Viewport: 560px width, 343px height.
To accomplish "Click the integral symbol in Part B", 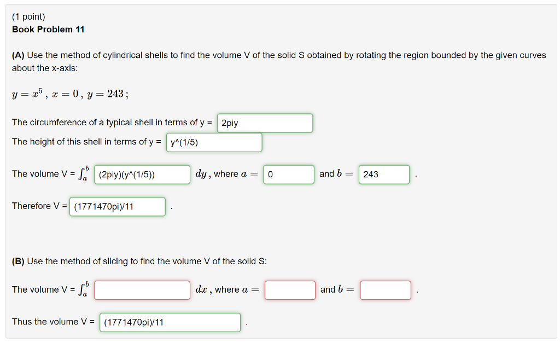I will point(85,289).
